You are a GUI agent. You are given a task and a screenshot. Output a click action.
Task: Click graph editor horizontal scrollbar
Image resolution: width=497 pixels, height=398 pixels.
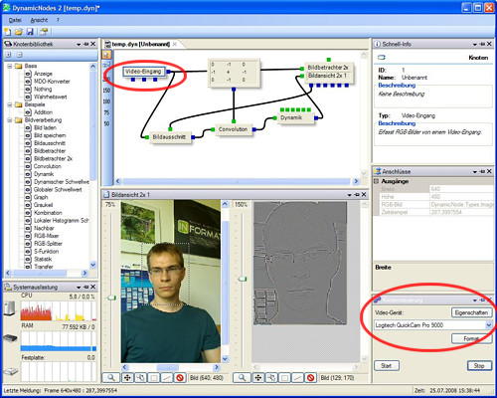237,181
